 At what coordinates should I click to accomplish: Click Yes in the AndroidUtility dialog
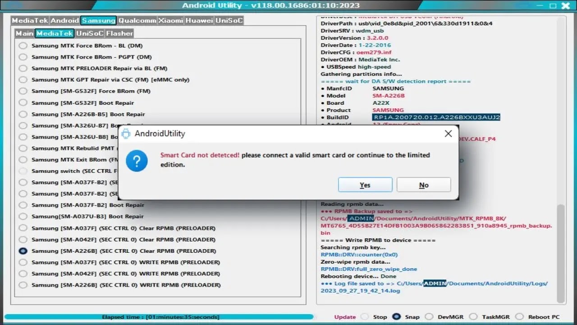pos(365,185)
